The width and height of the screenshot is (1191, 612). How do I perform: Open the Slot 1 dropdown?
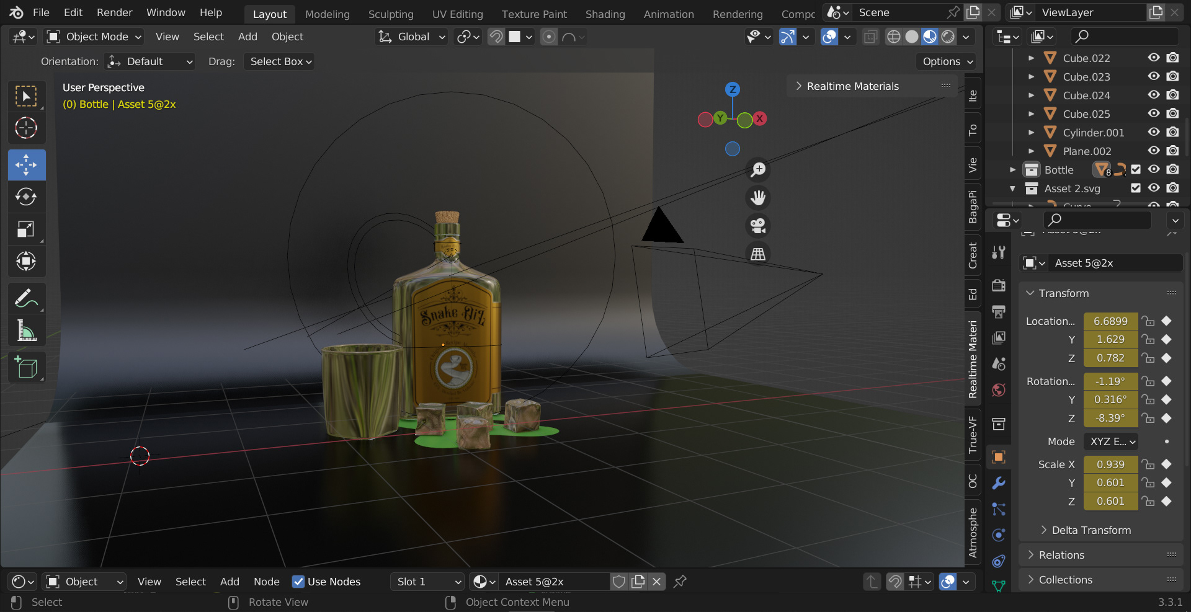tap(427, 582)
